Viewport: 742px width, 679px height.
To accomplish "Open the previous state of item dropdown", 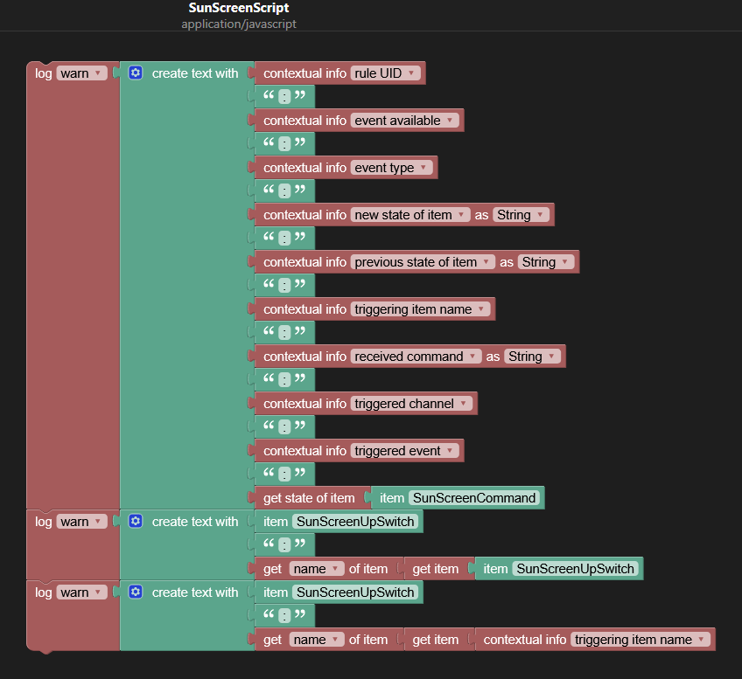I will [x=423, y=262].
